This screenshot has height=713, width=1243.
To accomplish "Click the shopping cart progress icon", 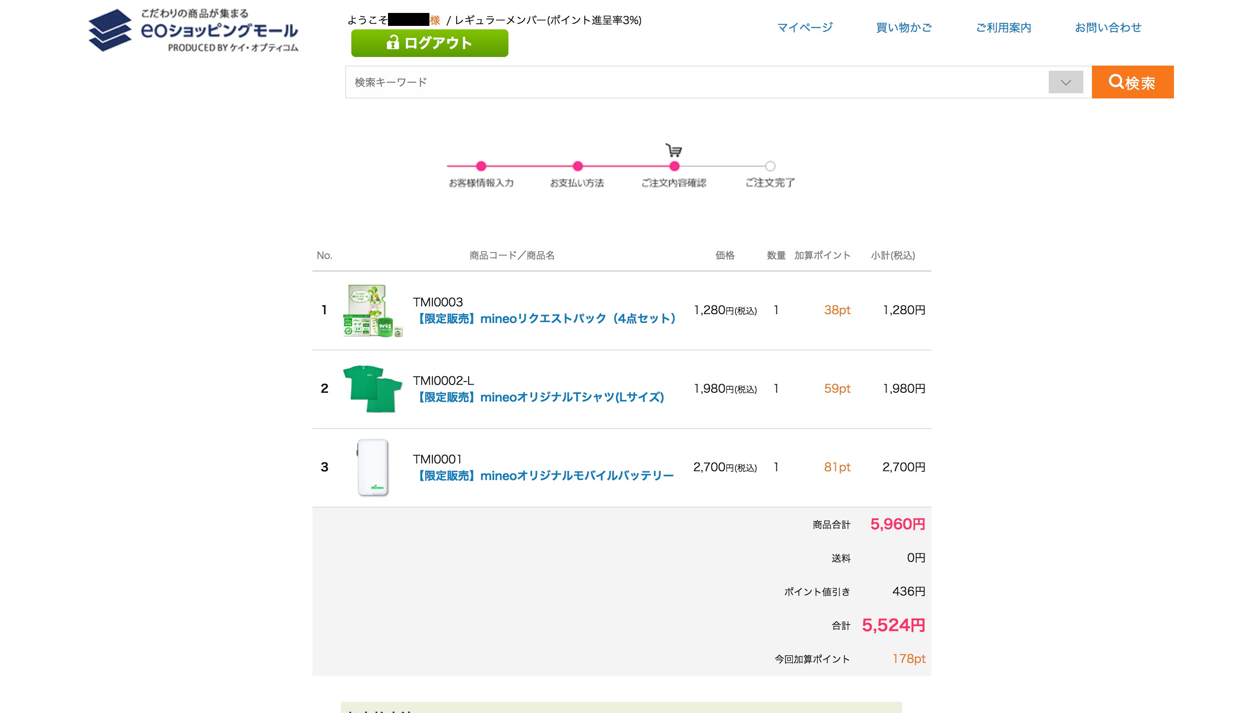I will [674, 150].
